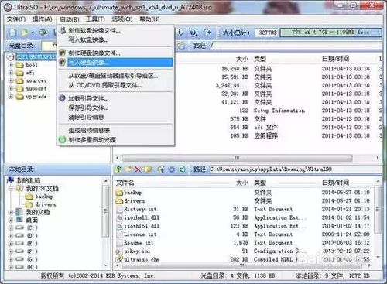Select the sources folder in image tree
This screenshot has height=284, width=387.
(x=36, y=80)
